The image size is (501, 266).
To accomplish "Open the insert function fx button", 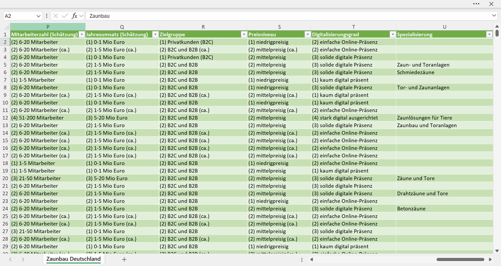I will 74,16.
